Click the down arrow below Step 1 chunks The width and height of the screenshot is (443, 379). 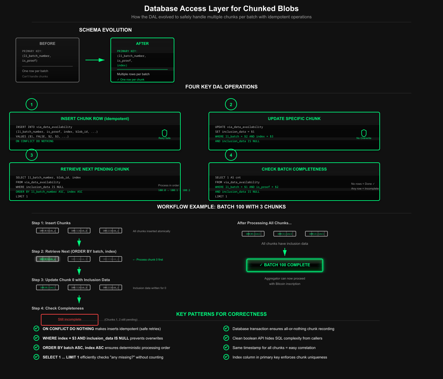click(79, 242)
